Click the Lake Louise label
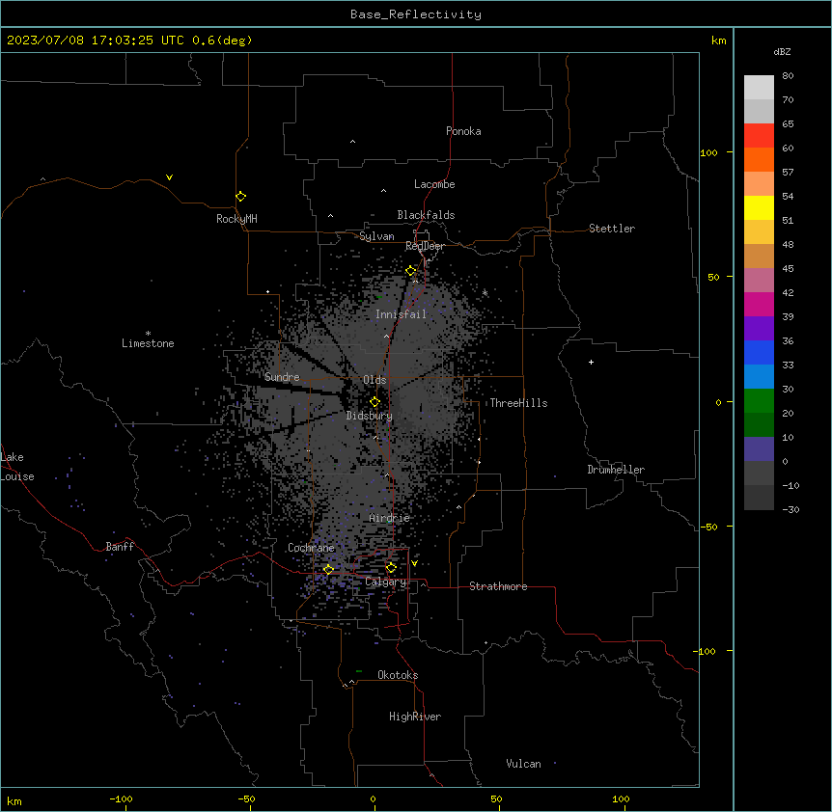832x812 pixels. pos(17,467)
